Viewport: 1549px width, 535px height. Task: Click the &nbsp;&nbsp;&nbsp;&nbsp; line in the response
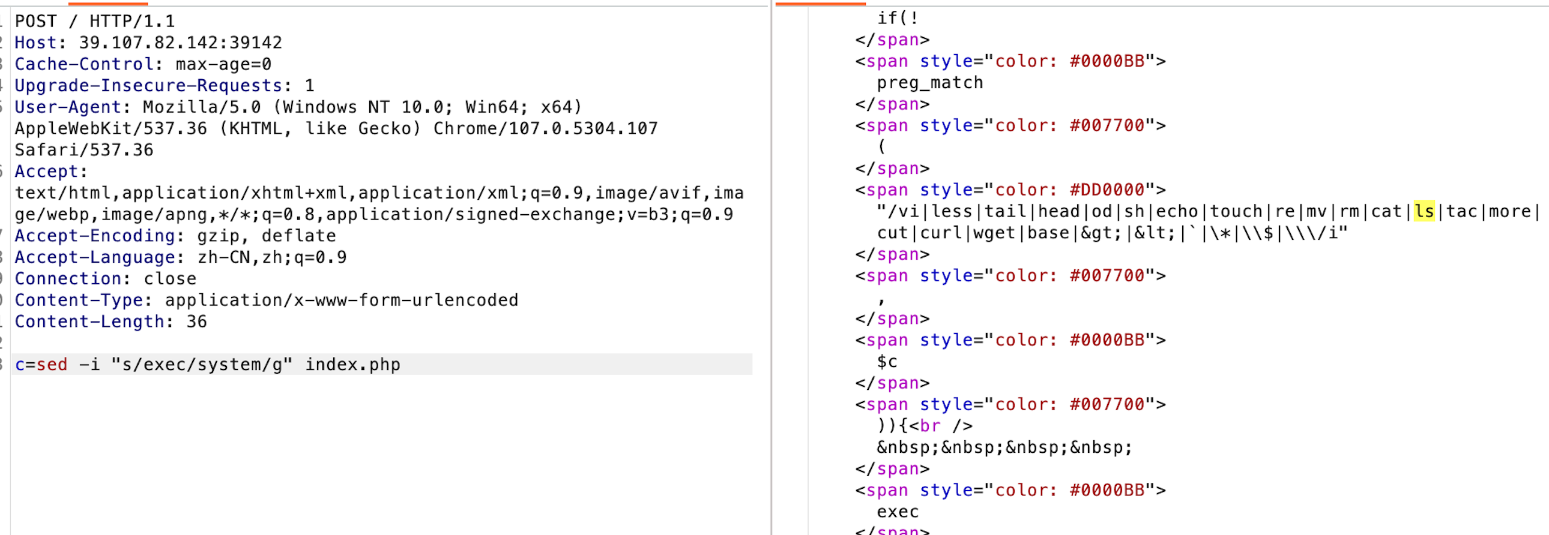1005,447
